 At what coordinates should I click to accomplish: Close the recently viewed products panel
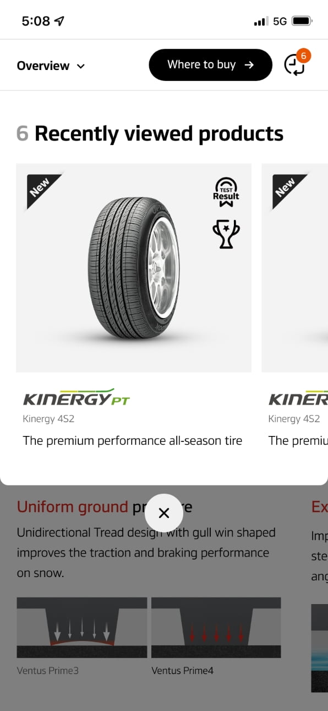point(163,513)
